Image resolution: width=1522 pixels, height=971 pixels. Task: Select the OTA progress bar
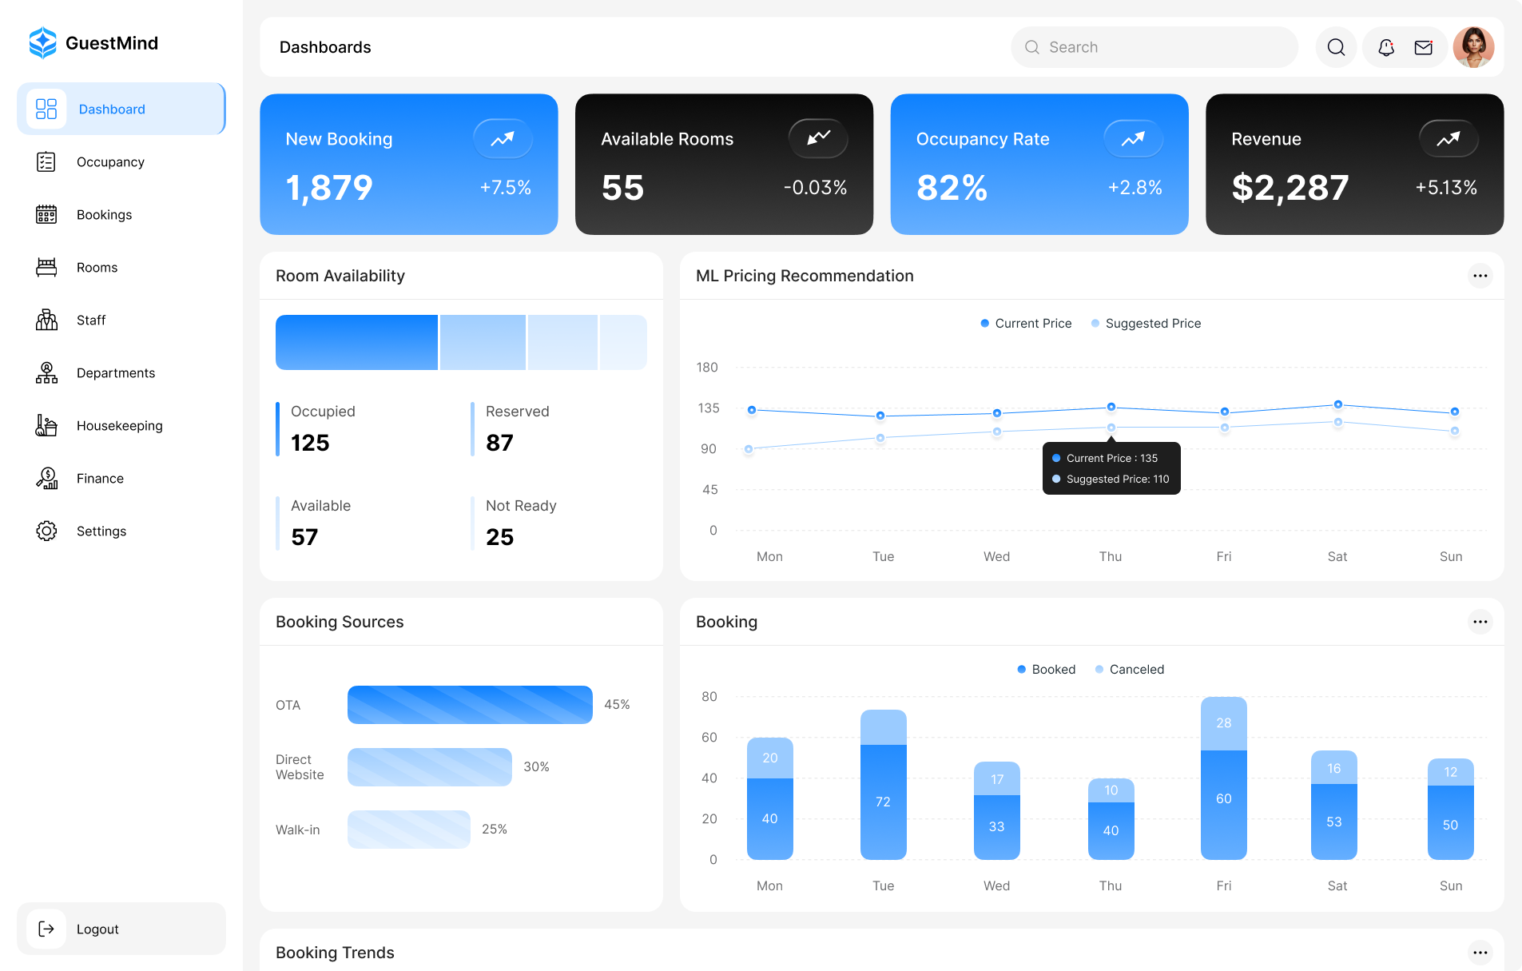(469, 704)
